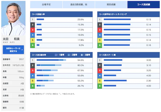Switch to 過去3節成績、他 tab
This screenshot has width=161, height=112.
[79, 5]
